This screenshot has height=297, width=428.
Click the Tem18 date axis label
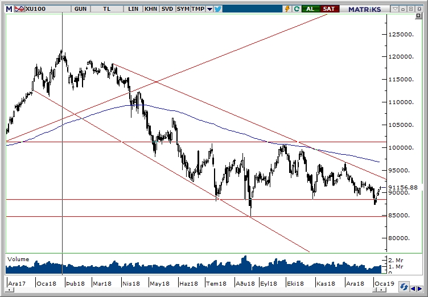216,283
